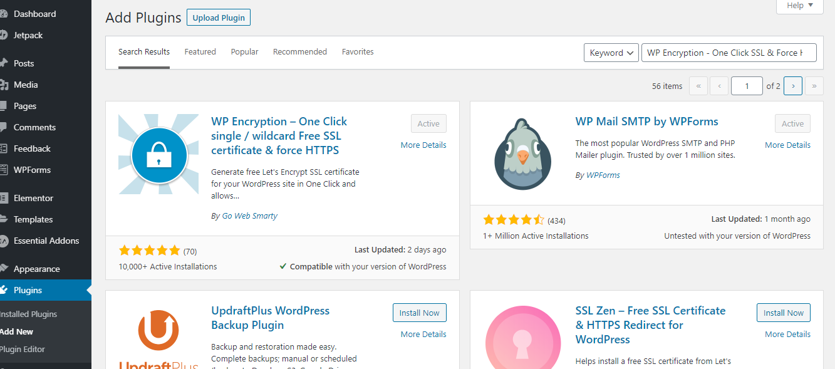View More Details for UpdraftPlus
This screenshot has width=835, height=369.
(423, 334)
